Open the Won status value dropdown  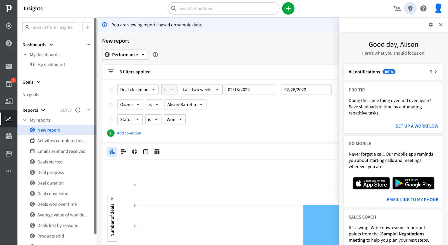coord(174,119)
